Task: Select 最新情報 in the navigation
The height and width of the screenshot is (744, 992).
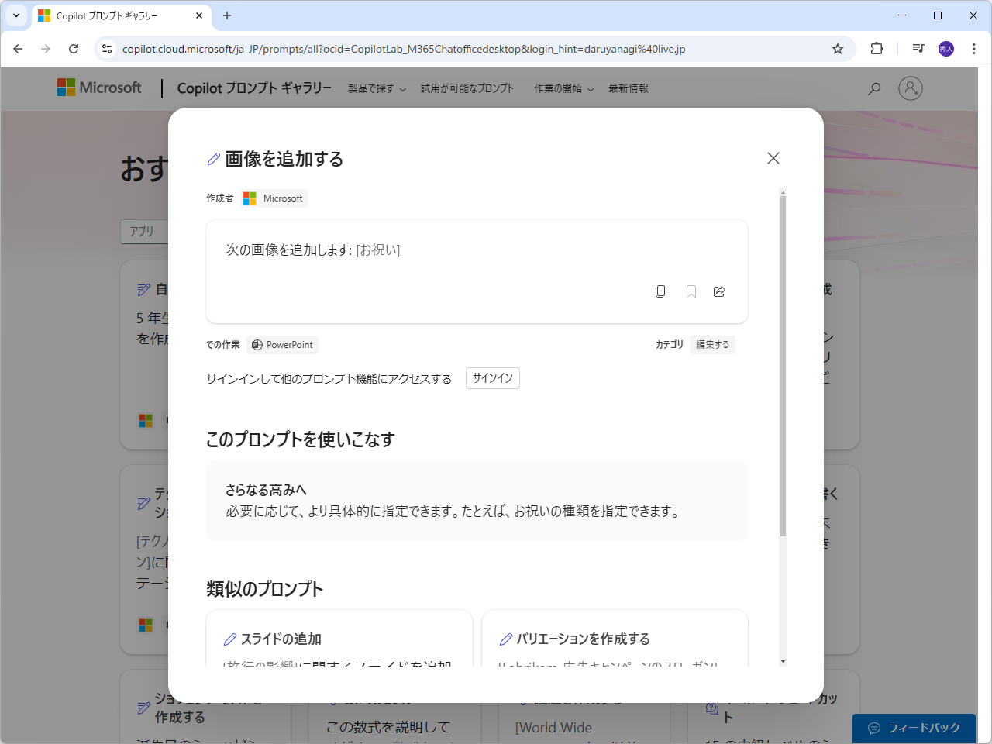Action: coord(628,88)
